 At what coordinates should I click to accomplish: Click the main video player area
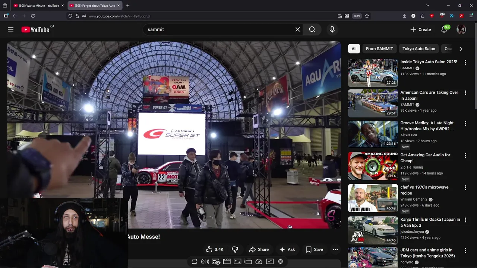[x=174, y=135]
